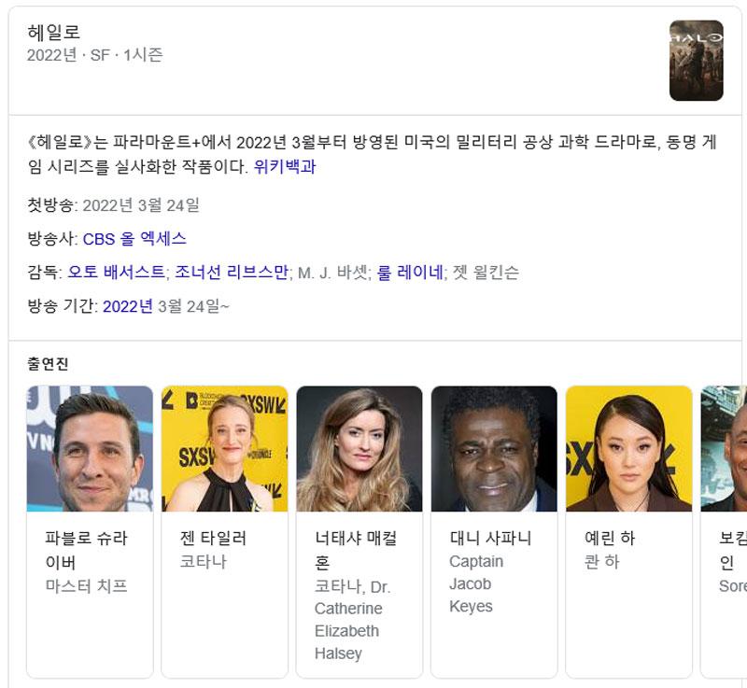
Task: Select 파블로 슈라이버 cast photo
Action: 90,448
